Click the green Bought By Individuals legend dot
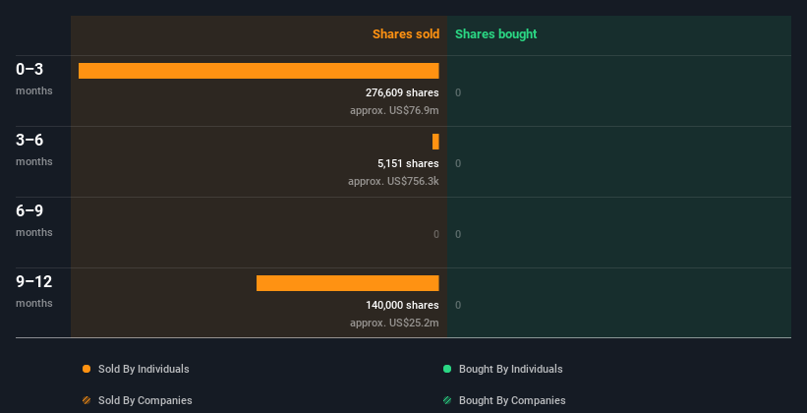Screen dimensions: 807x413 tap(447, 369)
